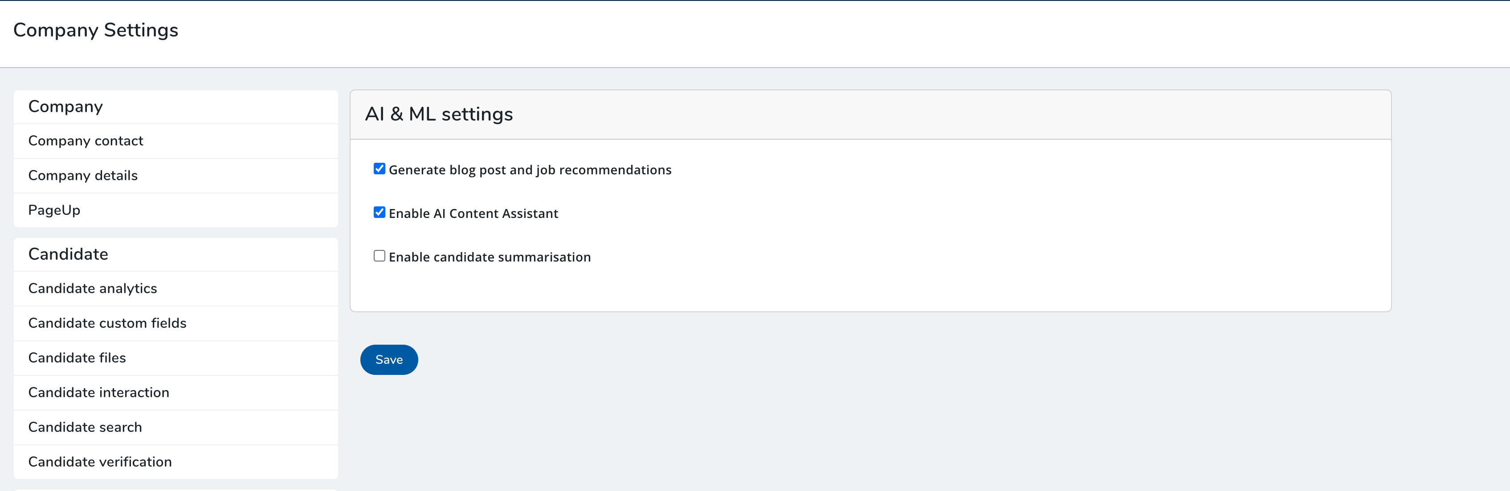
Task: Open Candidate interaction settings
Action: [x=98, y=393]
